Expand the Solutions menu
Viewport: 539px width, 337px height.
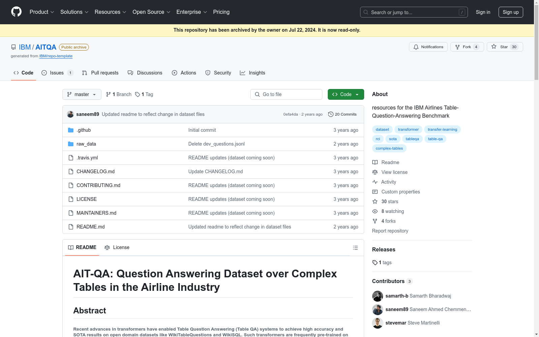74,12
